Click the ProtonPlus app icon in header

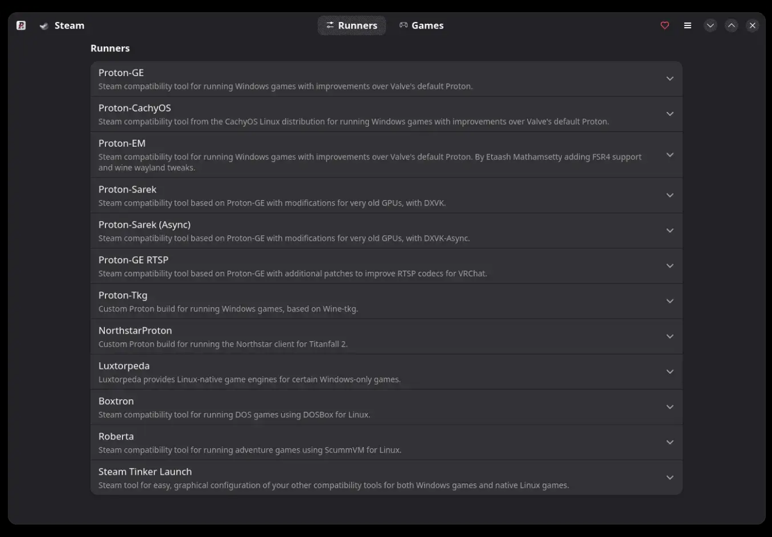point(21,25)
